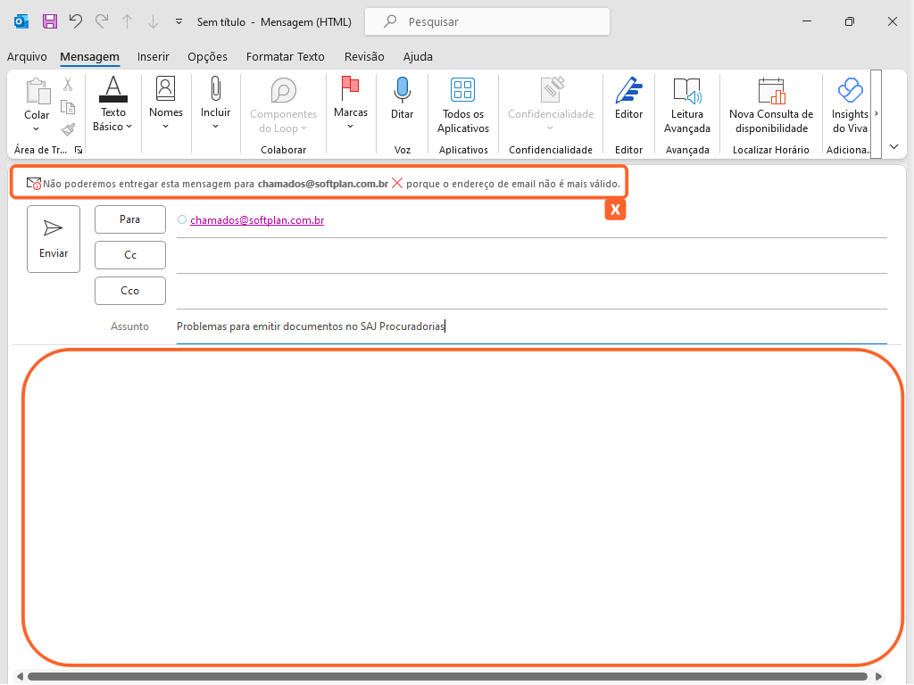Click the Cut scissors icon
This screenshot has width=914, height=685.
[x=68, y=85]
